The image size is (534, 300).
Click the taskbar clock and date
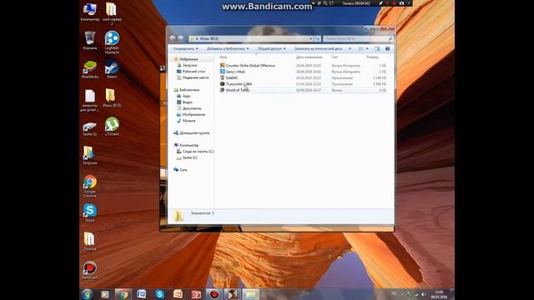pyautogui.click(x=439, y=294)
